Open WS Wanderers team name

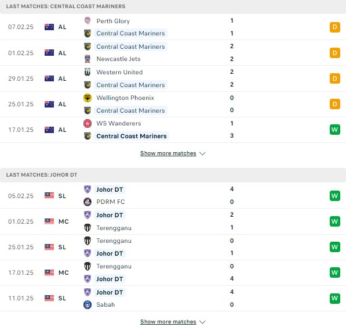click(x=118, y=123)
